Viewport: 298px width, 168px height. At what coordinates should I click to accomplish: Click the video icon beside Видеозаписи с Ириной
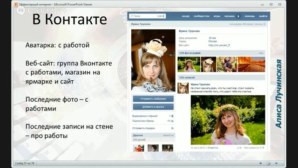pos(172,116)
